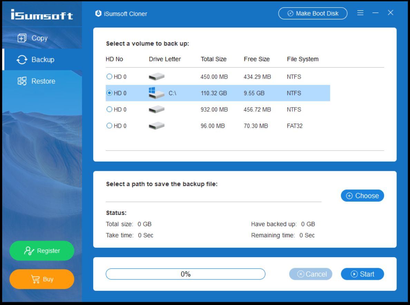
Task: Select the FAT32 volume radio button
Action: click(x=109, y=125)
